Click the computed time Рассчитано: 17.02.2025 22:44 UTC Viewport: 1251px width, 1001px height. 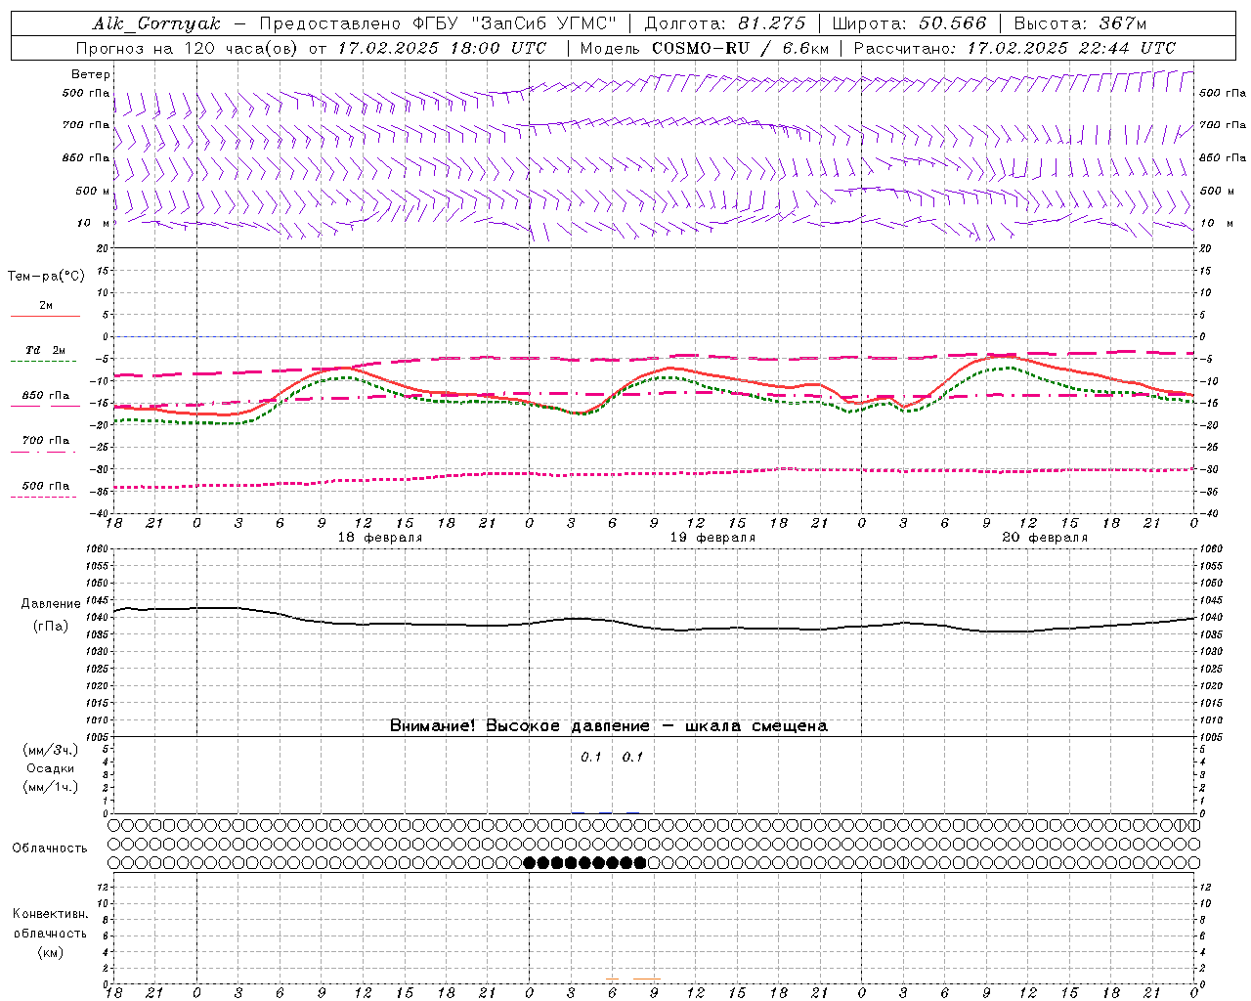coord(1014,48)
